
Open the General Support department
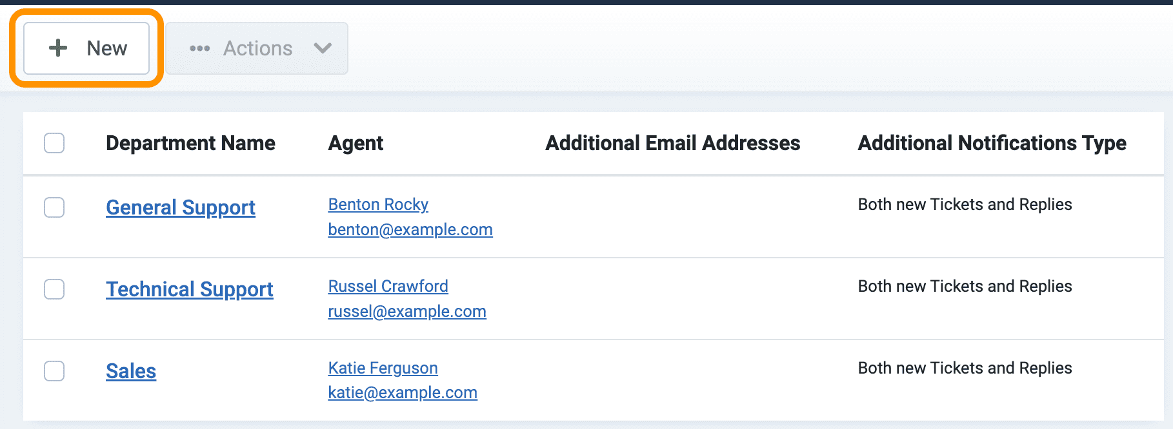pos(181,207)
